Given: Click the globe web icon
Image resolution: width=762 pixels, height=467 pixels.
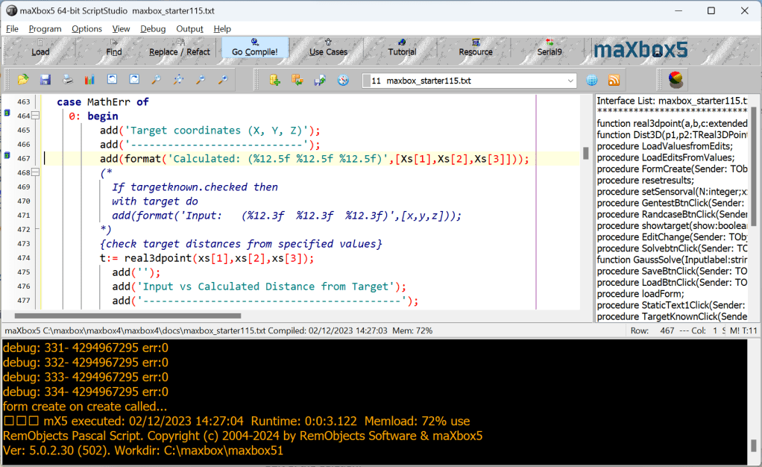Looking at the screenshot, I should tap(592, 80).
